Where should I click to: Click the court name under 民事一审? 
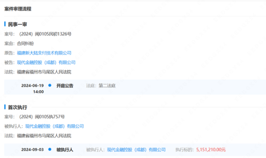point(43,72)
